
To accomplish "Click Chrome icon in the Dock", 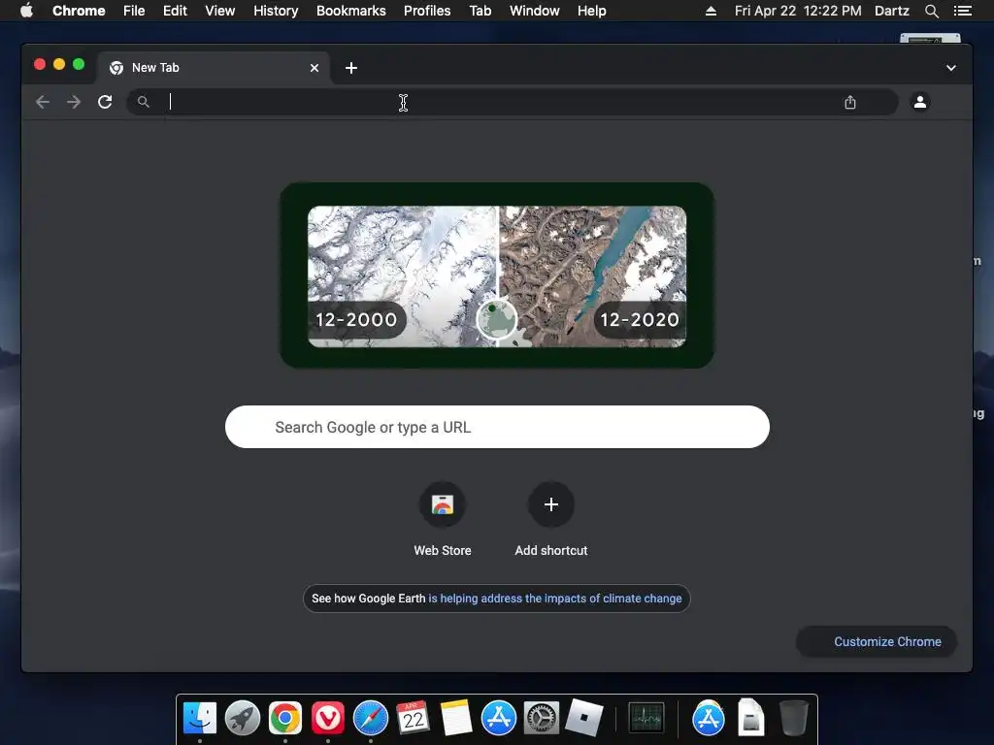I will pos(285,718).
